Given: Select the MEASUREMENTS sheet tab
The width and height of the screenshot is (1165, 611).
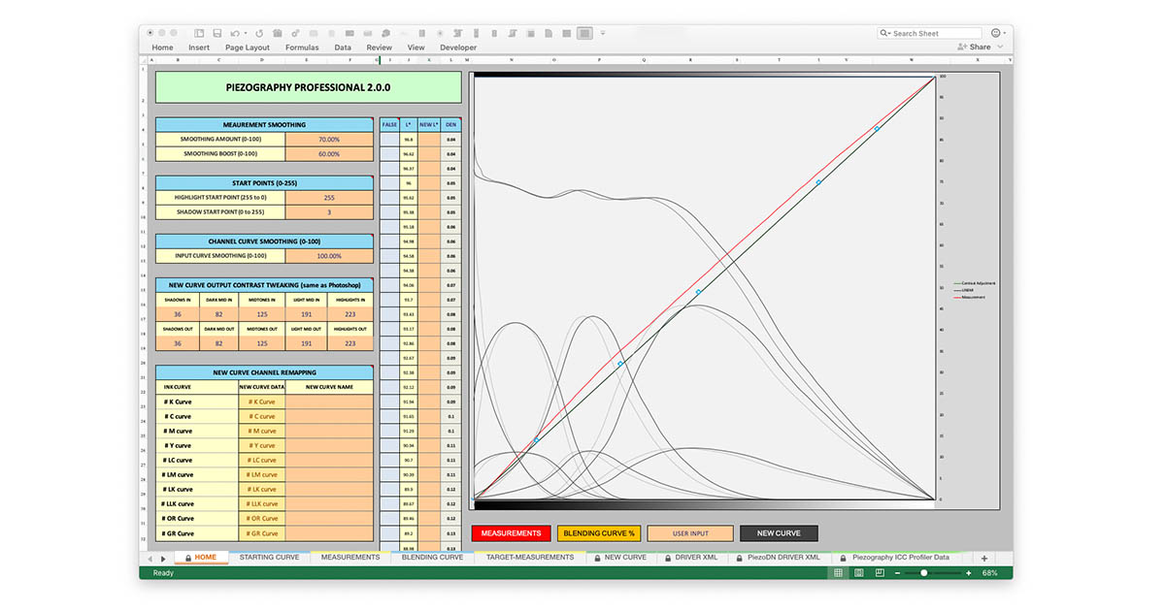Looking at the screenshot, I should pyautogui.click(x=349, y=558).
